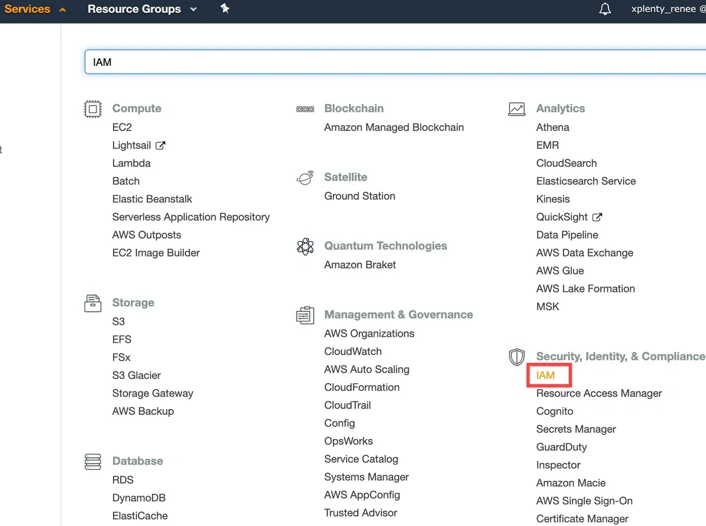This screenshot has width=706, height=526.
Task: Click the Security, Identity, & Compliance shield icon
Action: (517, 357)
